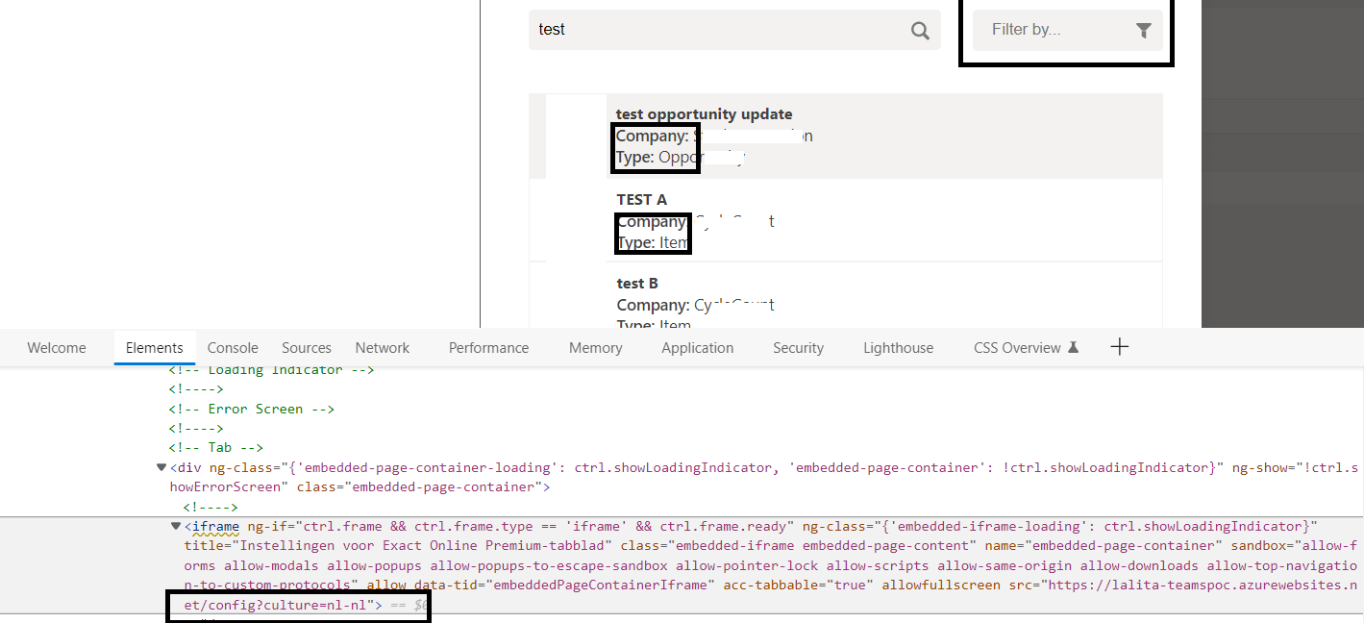This screenshot has width=1364, height=623.
Task: Open the Console tab
Action: 233,348
